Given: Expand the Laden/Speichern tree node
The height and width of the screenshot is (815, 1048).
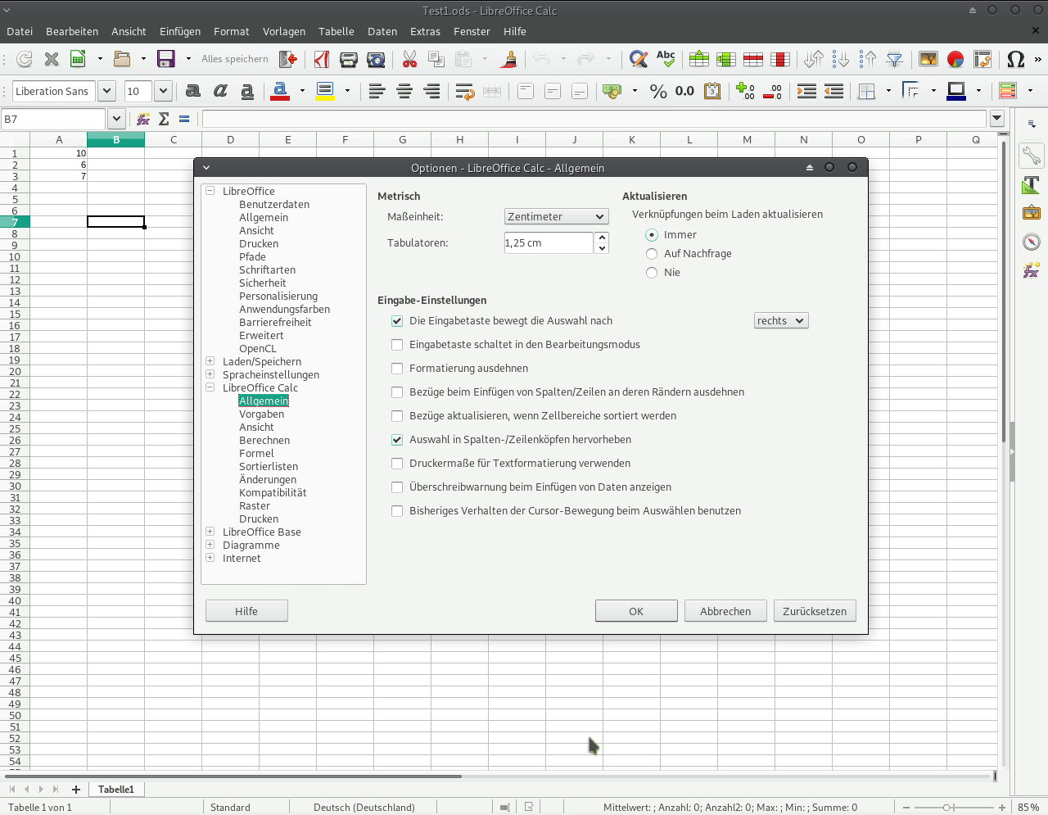Looking at the screenshot, I should (x=210, y=361).
